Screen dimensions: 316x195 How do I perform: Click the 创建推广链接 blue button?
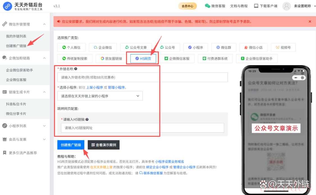(x=71, y=145)
